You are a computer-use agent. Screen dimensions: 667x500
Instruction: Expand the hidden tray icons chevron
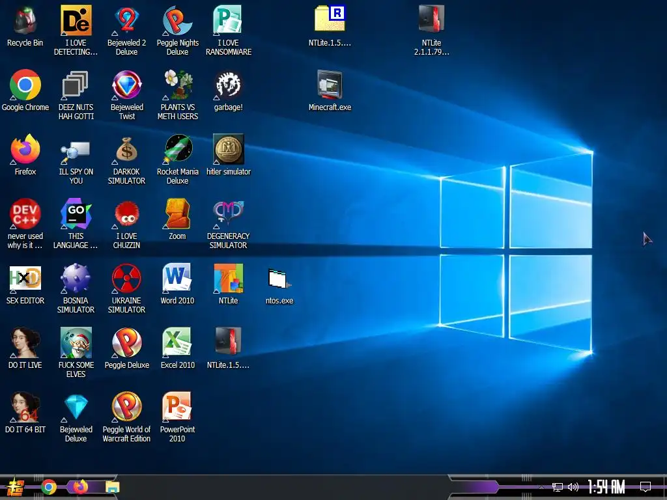point(541,487)
